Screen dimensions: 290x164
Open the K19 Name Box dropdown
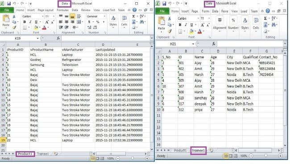37,38
